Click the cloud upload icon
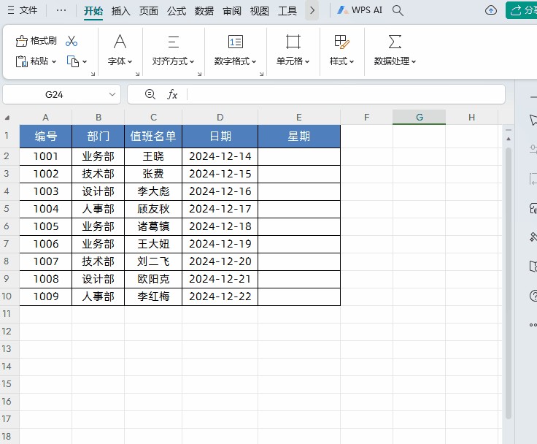The width and height of the screenshot is (537, 444). (x=491, y=10)
